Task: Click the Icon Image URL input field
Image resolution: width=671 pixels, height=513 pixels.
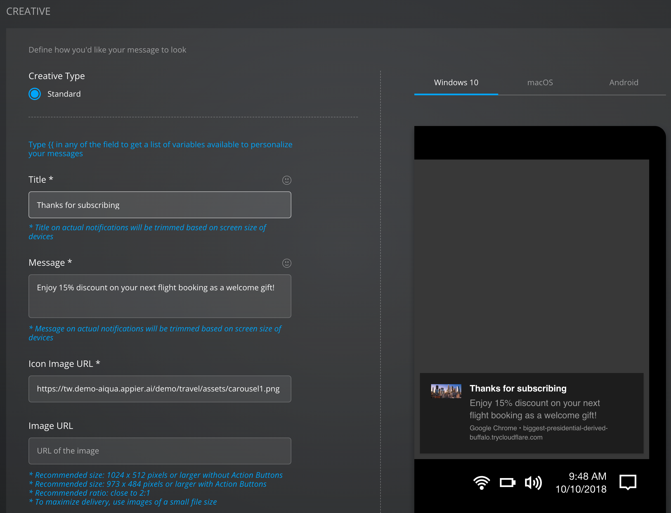Action: [159, 389]
